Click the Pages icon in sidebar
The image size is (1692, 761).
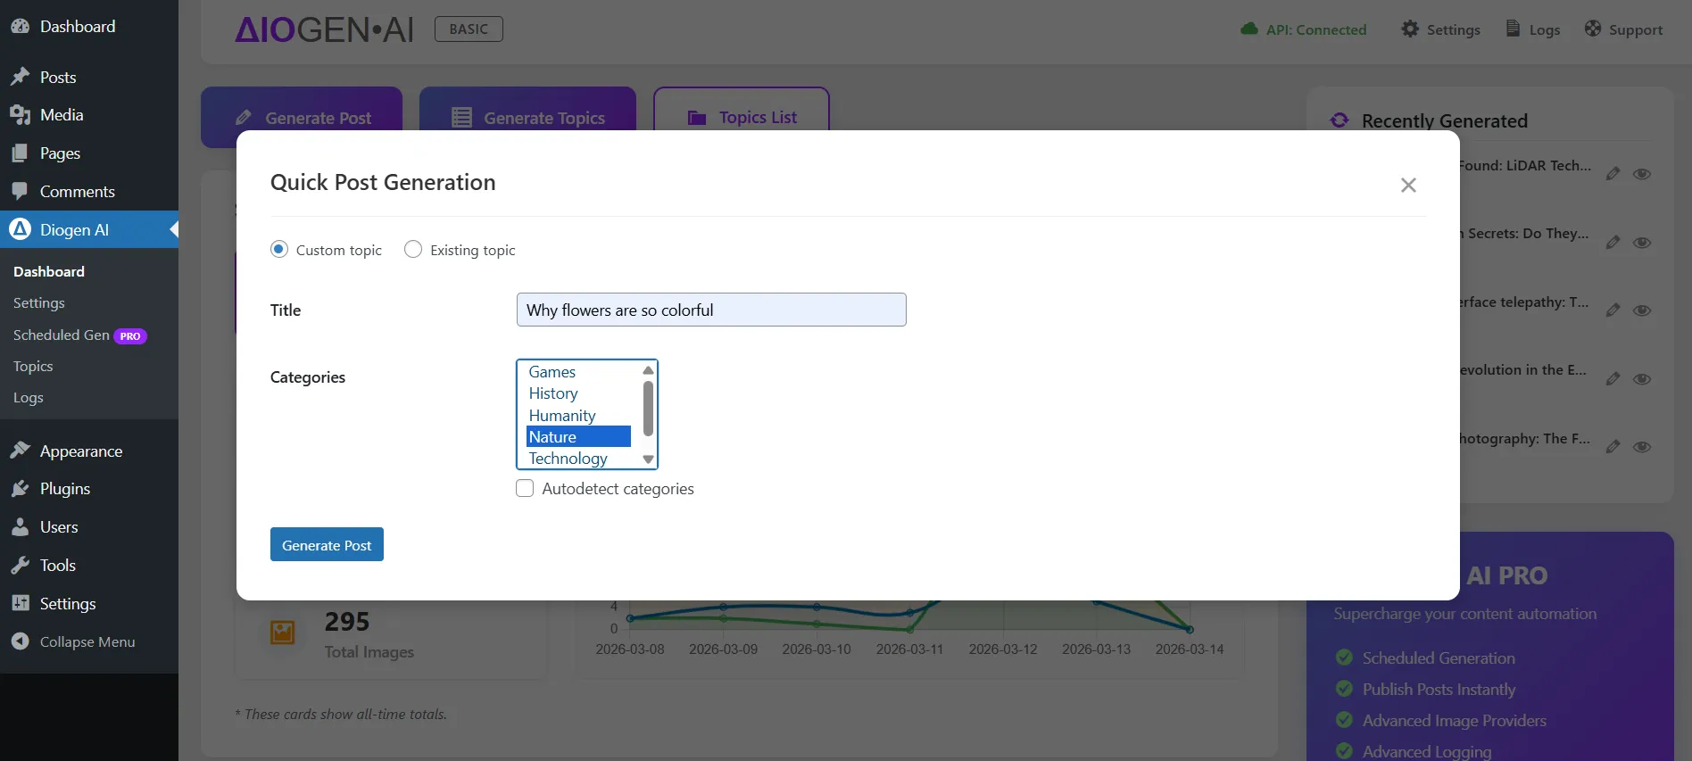(x=20, y=153)
